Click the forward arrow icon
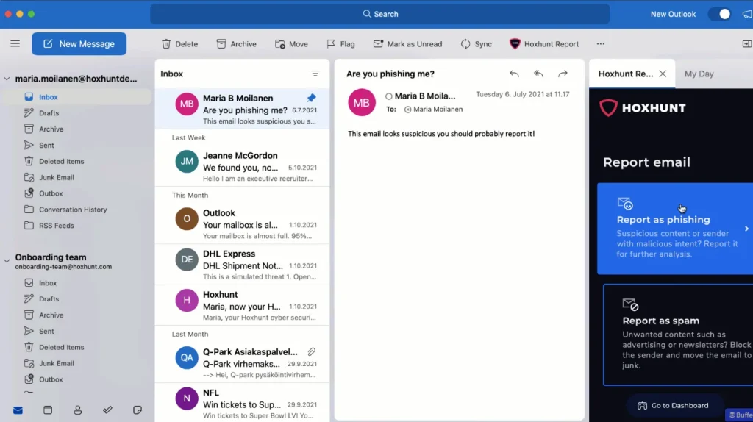 pyautogui.click(x=563, y=74)
